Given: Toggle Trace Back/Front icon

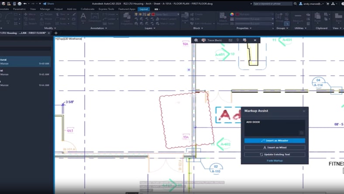Looking at the screenshot, I should coord(204,40).
